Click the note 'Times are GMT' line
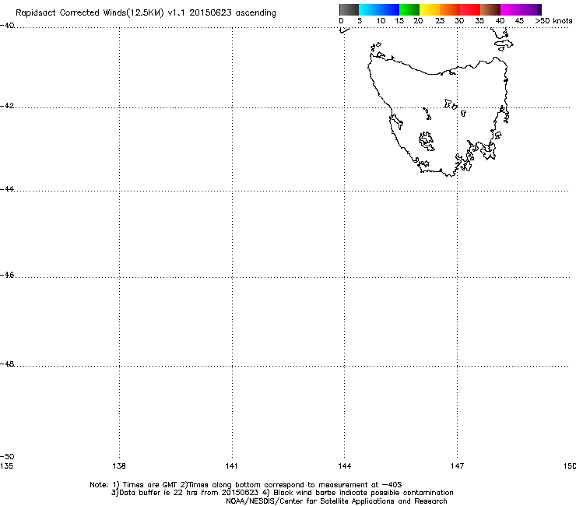576x506 pixels. click(246, 485)
